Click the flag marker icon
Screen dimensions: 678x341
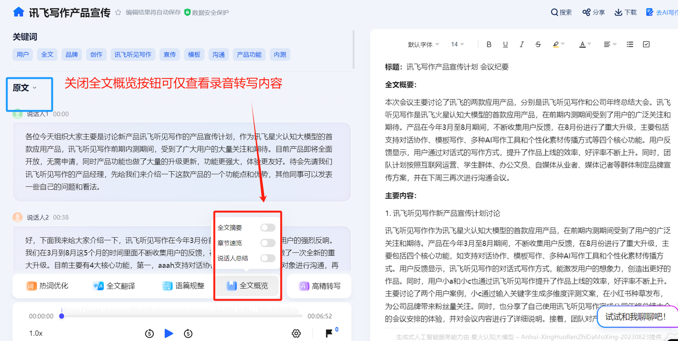[329, 333]
